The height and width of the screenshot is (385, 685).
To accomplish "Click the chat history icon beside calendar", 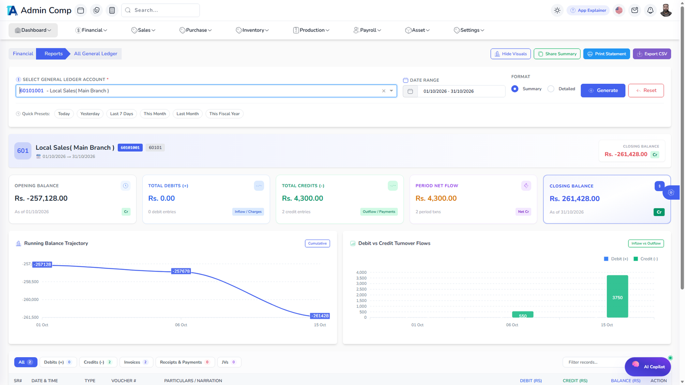I will (96, 10).
